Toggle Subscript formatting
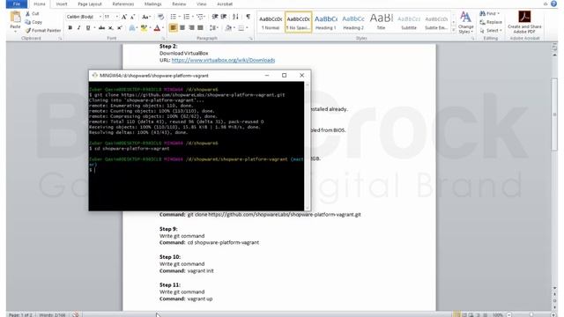 pyautogui.click(x=111, y=28)
